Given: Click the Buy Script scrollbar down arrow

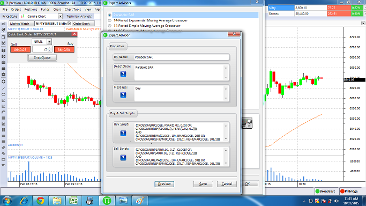Looking at the screenshot, I should coord(226,139).
